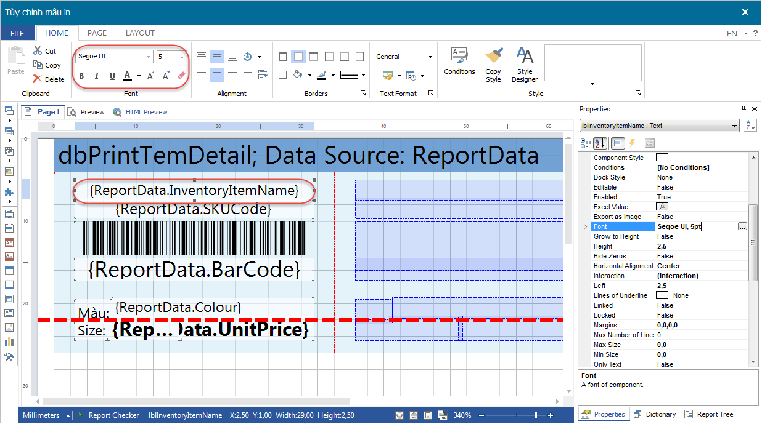
Task: Click the word wrap icon
Action: coord(263,75)
